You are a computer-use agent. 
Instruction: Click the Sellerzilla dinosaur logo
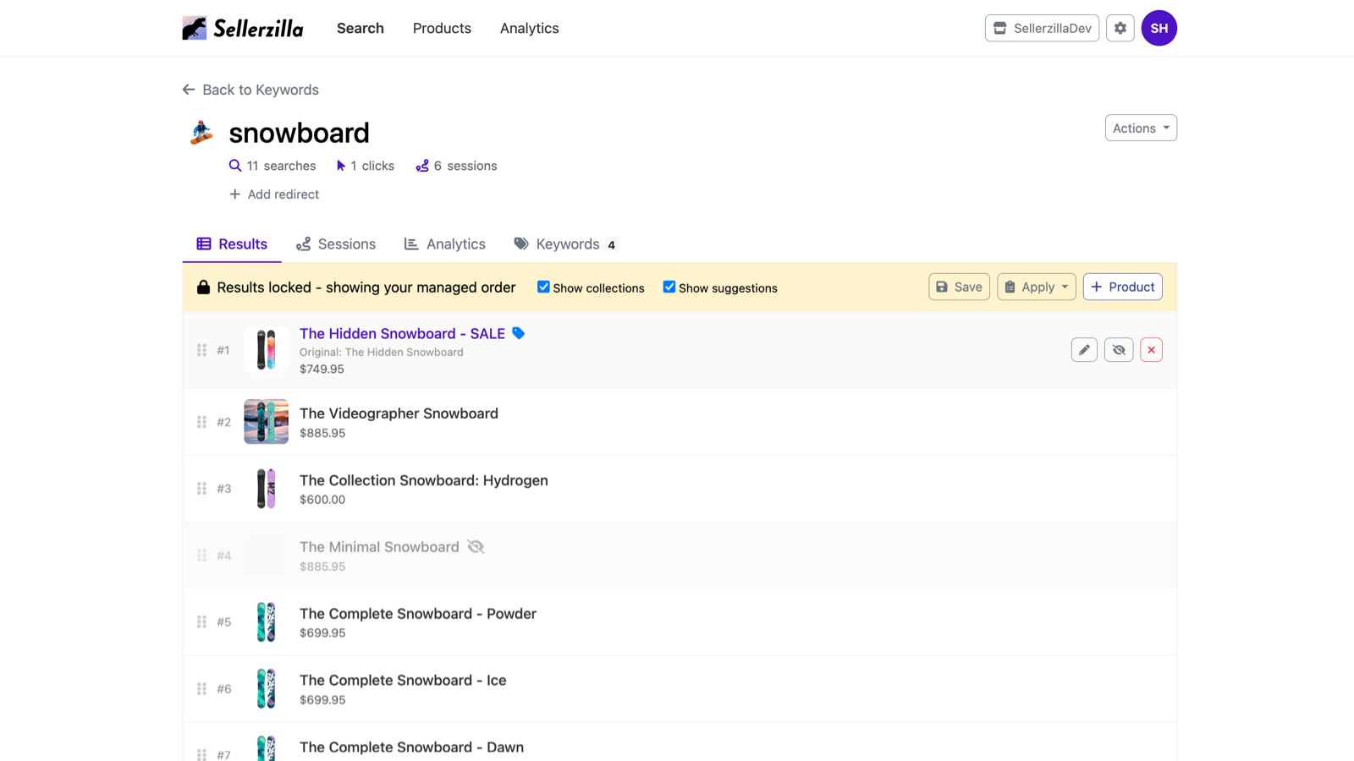point(194,27)
